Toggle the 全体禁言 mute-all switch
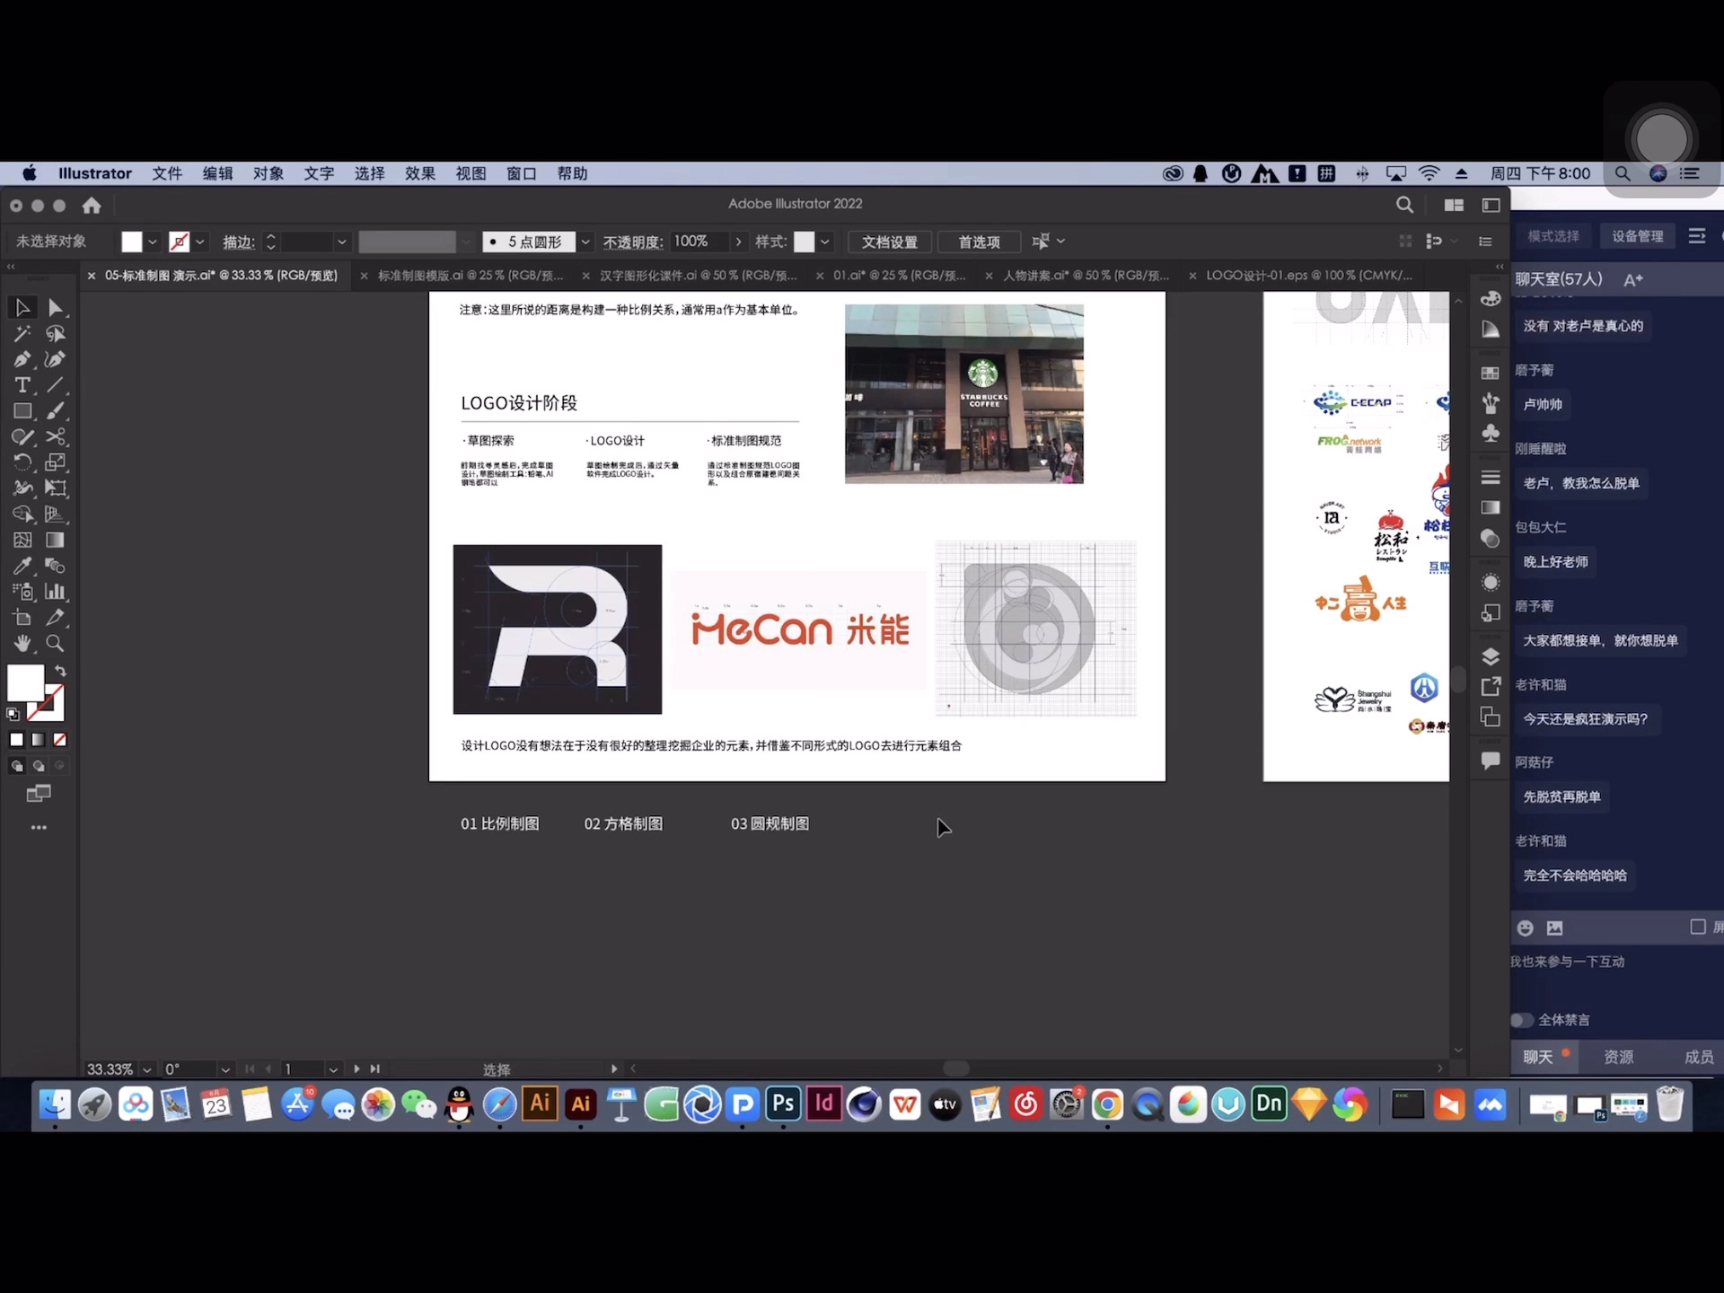This screenshot has width=1724, height=1293. [1520, 1020]
